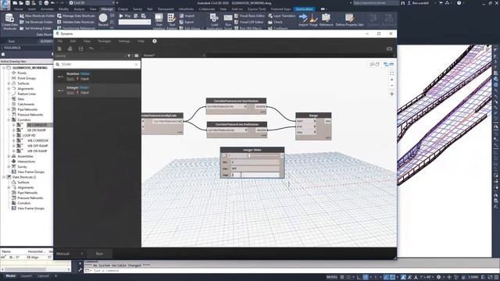Open the Manage ribbon tab
Image resolution: width=500 pixels, height=281 pixels.
pyautogui.click(x=107, y=9)
